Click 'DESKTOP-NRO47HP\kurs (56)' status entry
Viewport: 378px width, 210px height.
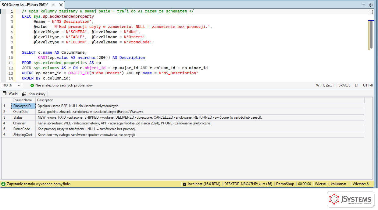pos(248,184)
